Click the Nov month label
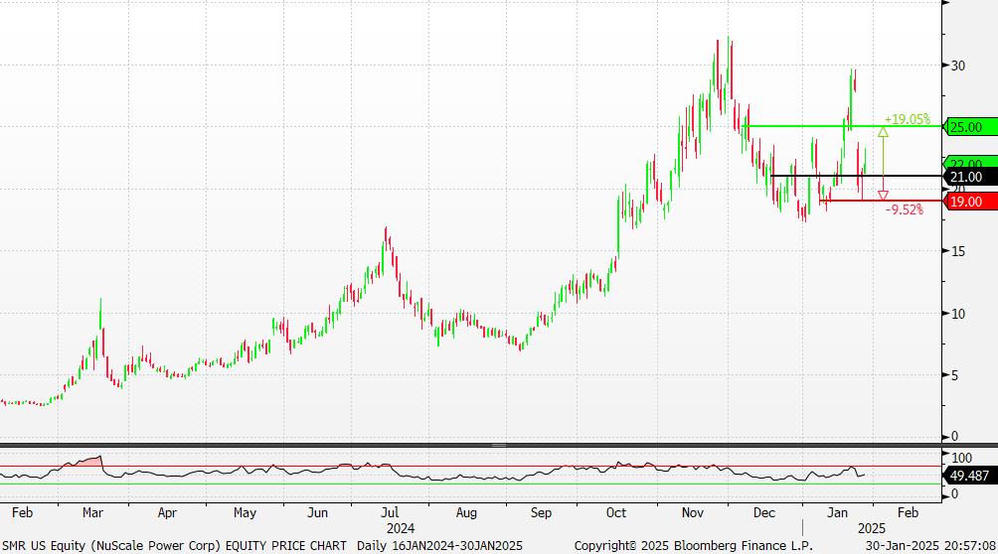The image size is (998, 554). coord(693,512)
